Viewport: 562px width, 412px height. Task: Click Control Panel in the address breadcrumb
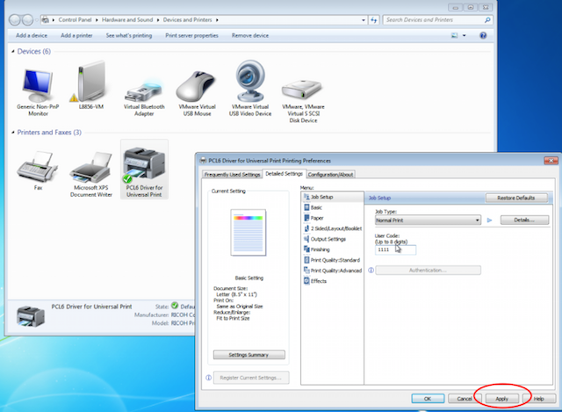pos(75,20)
